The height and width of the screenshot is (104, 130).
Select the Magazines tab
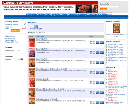pos(73,15)
